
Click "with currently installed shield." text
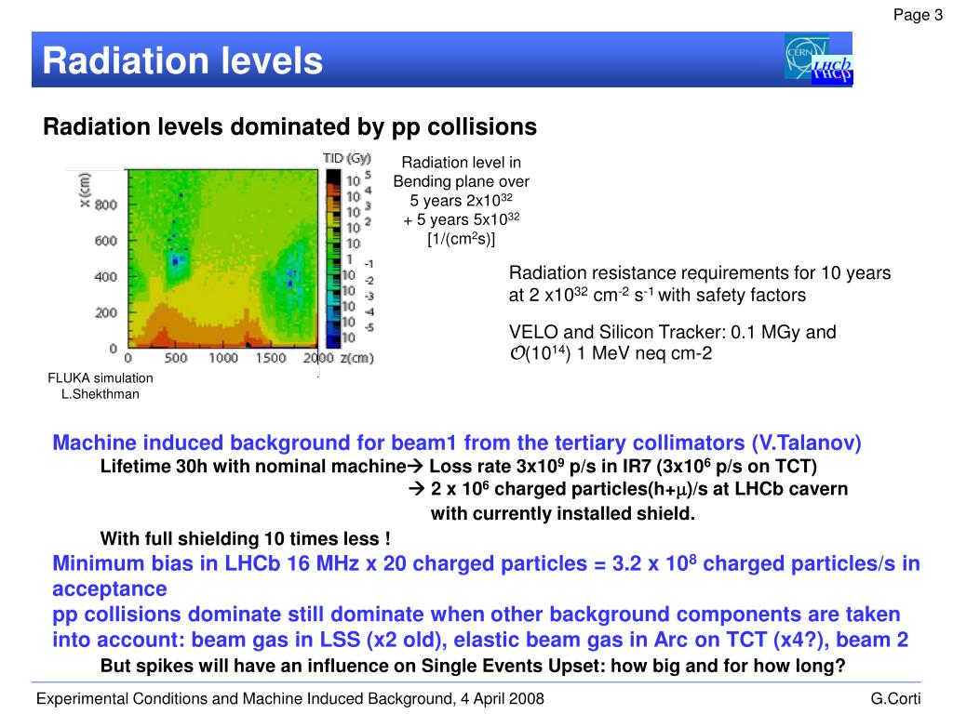[562, 513]
